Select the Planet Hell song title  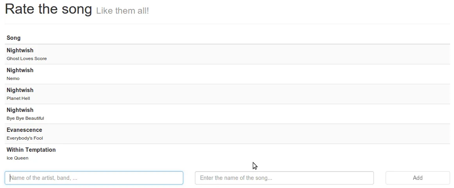point(18,98)
